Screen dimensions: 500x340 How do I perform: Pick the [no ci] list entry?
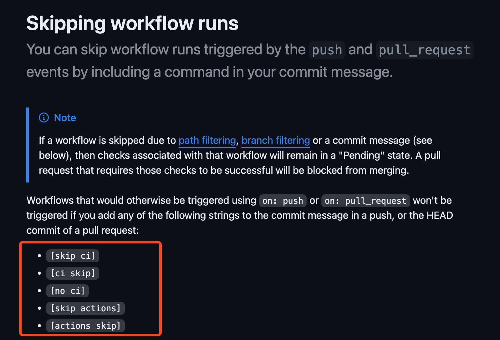coord(68,291)
